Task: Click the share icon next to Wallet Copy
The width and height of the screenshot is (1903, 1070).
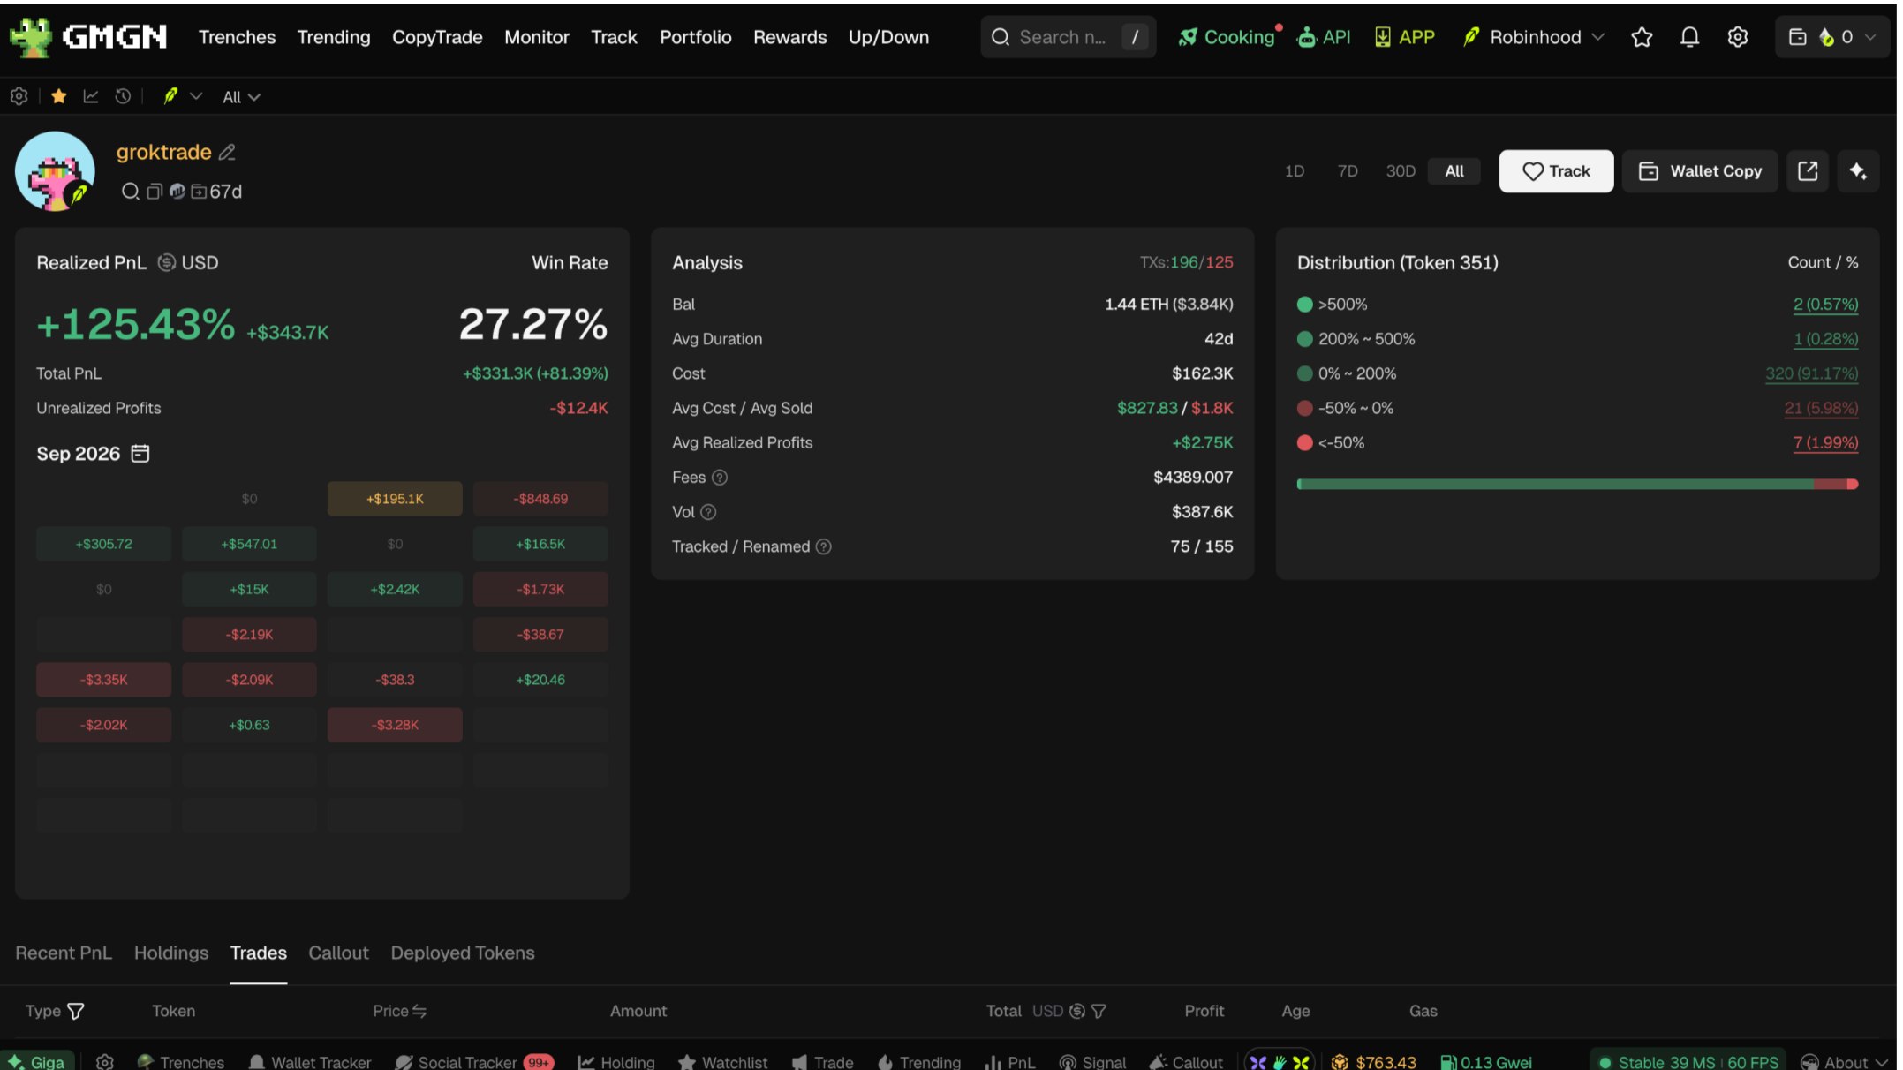Action: [x=1808, y=171]
